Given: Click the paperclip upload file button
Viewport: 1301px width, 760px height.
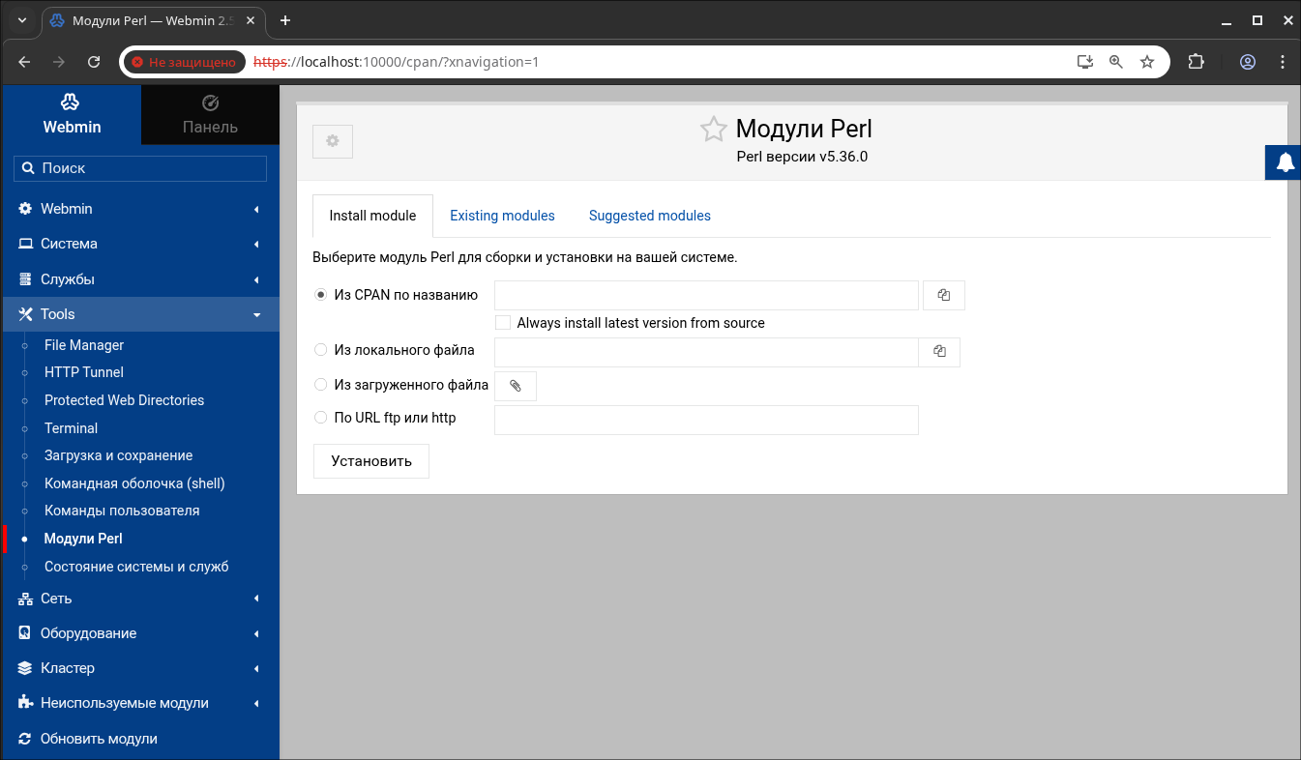Looking at the screenshot, I should (516, 386).
